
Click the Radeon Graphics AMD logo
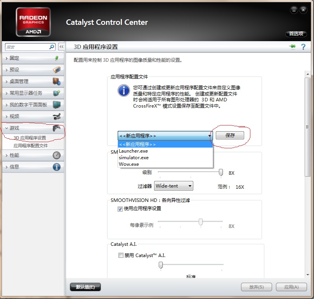click(33, 22)
